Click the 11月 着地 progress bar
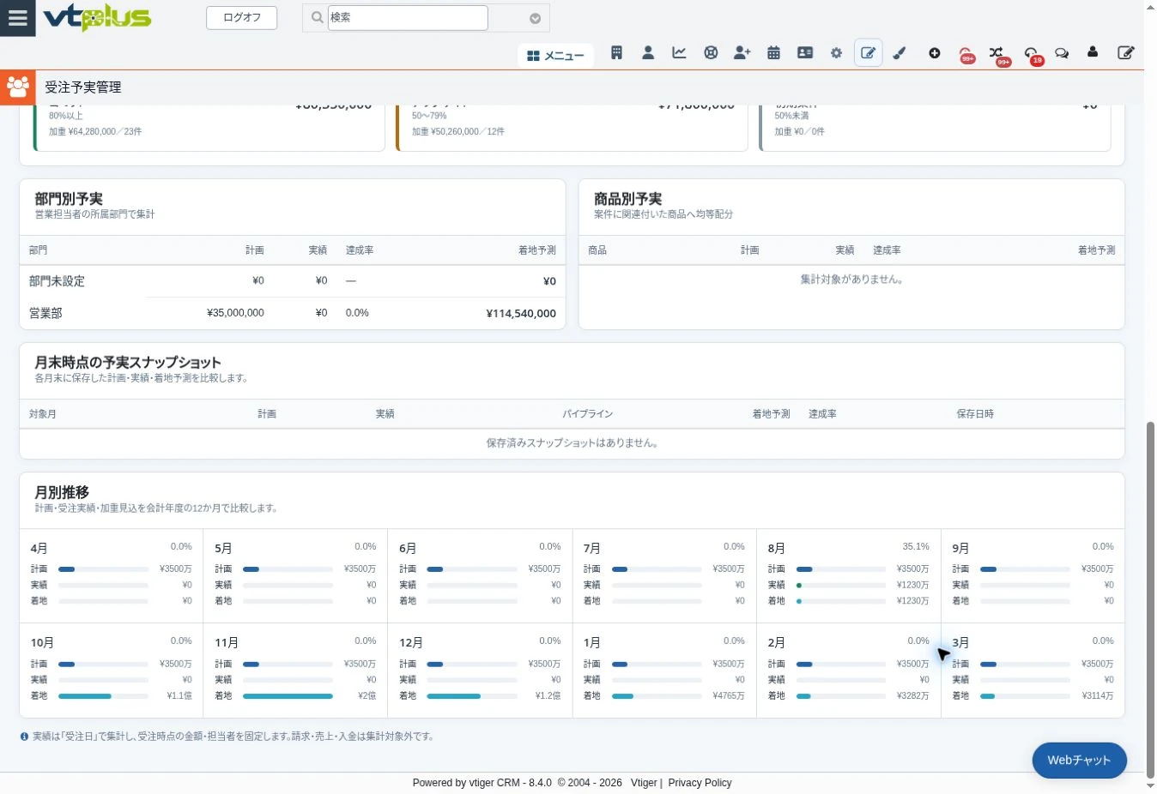 click(x=288, y=696)
